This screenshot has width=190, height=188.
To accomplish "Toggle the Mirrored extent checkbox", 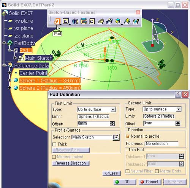I will coord(54,157).
